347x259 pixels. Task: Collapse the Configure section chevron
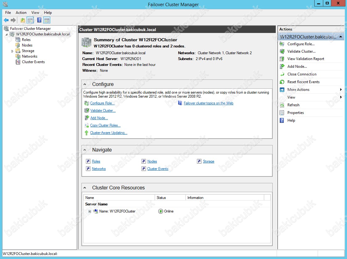(x=85, y=84)
